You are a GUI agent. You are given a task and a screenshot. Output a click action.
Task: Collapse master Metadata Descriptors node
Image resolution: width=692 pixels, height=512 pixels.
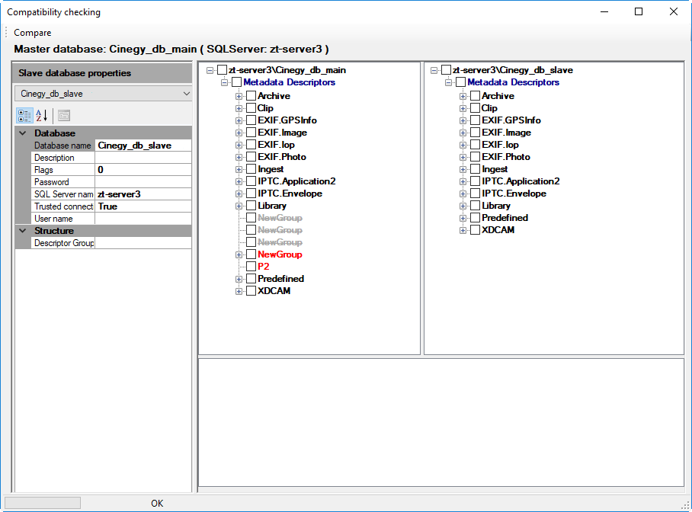coord(225,82)
